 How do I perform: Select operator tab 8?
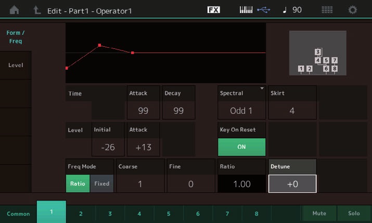pyautogui.click(x=256, y=214)
